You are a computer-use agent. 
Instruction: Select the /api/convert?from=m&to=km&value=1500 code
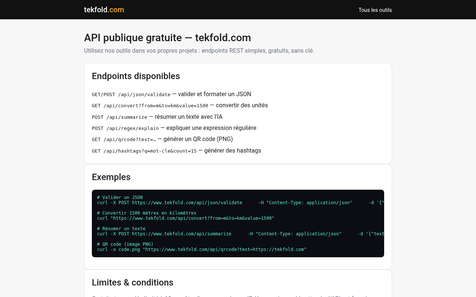[x=150, y=106]
